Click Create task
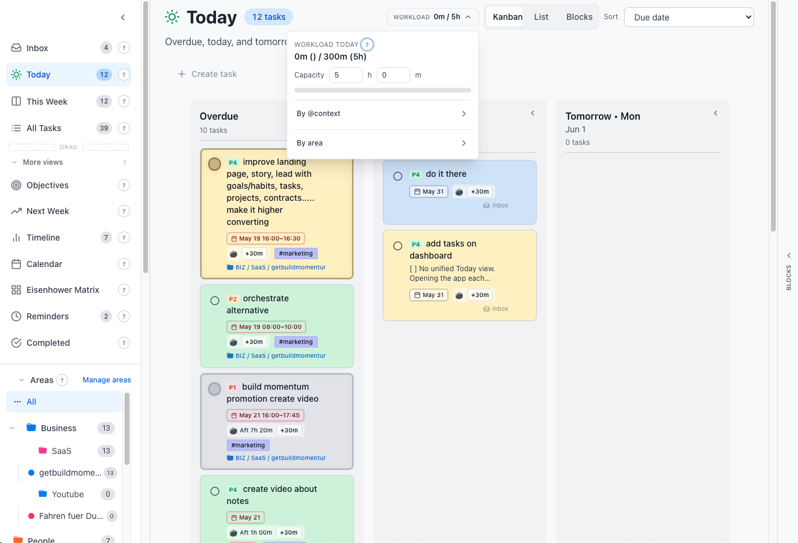This screenshot has height=543, width=798. tap(208, 74)
